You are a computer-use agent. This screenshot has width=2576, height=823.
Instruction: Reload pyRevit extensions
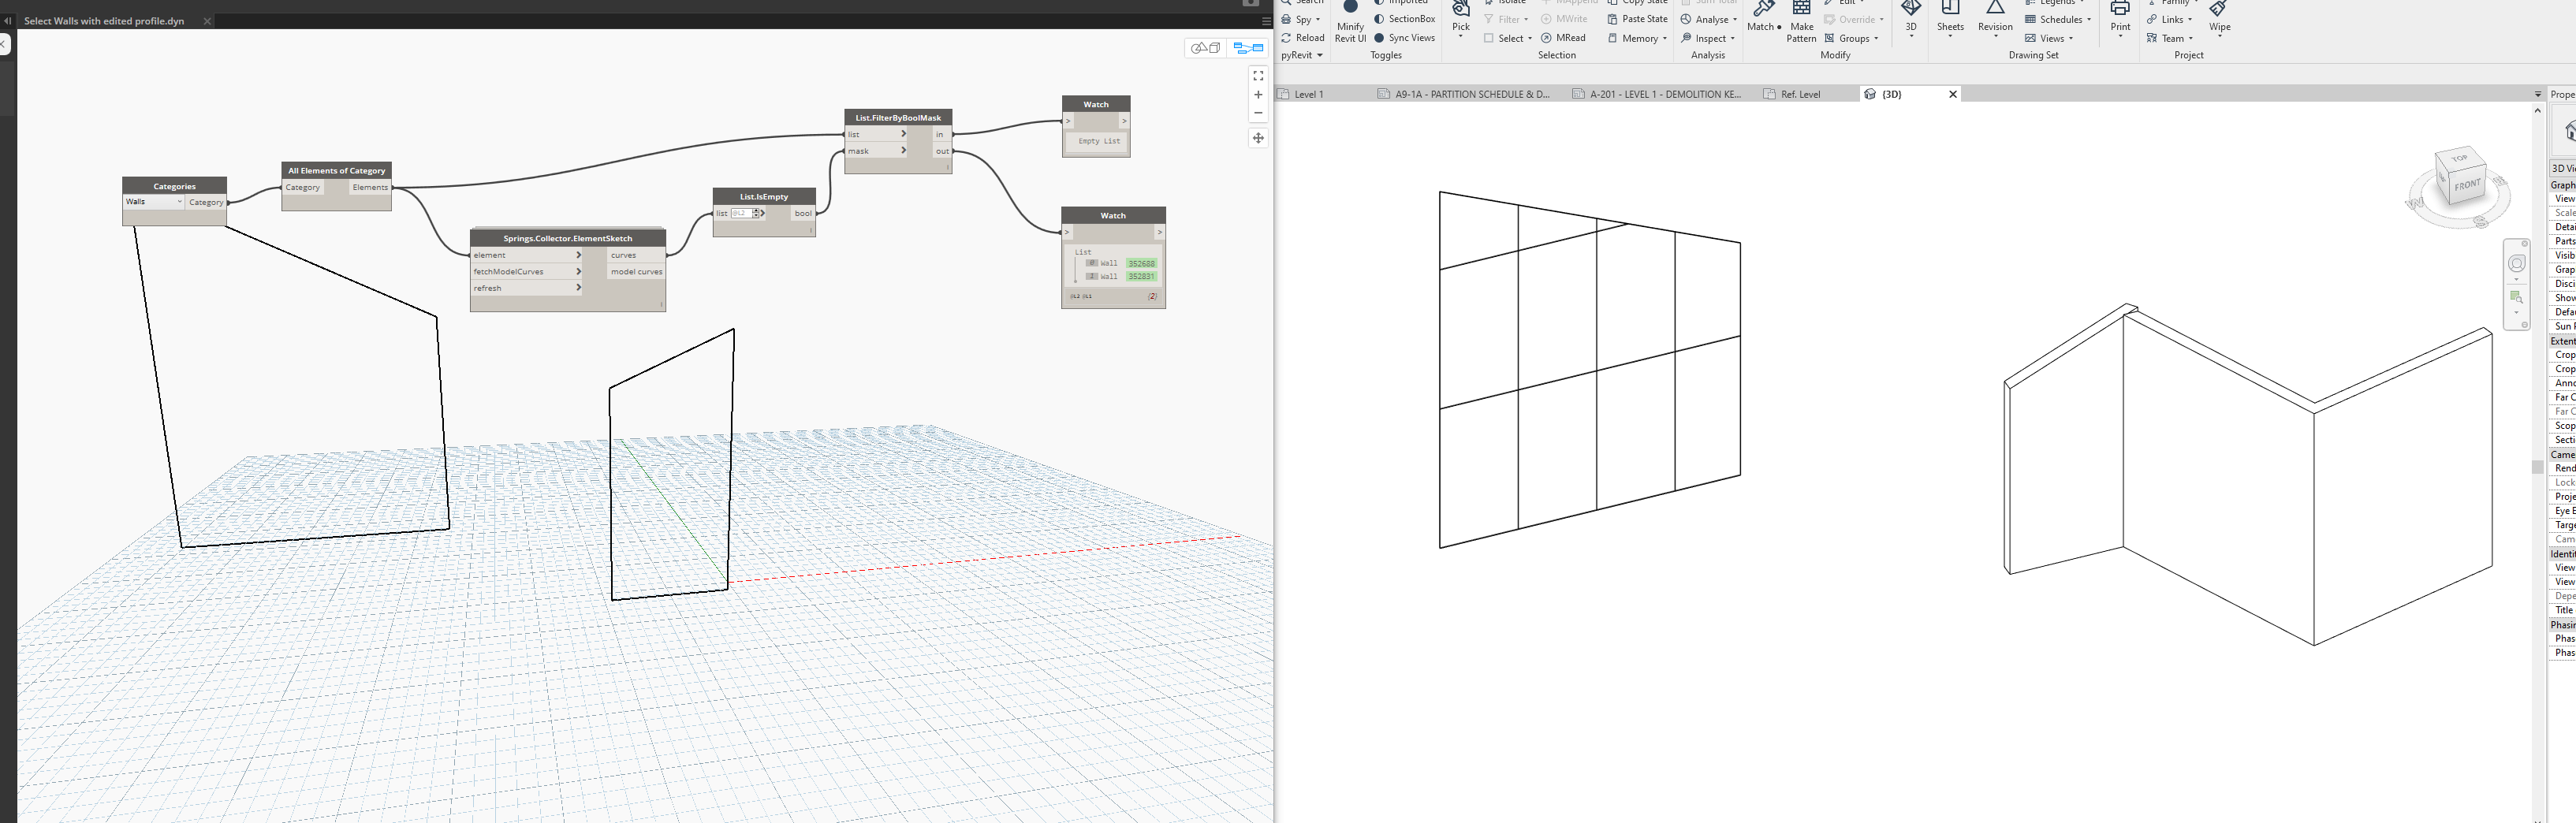coord(1303,38)
